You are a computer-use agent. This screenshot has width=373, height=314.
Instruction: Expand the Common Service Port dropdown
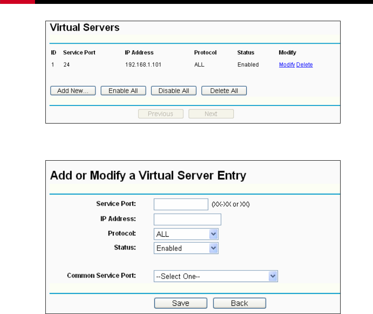[x=216, y=276]
